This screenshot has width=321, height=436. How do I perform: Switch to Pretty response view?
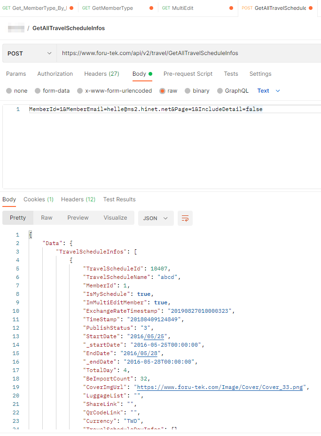[x=18, y=218]
